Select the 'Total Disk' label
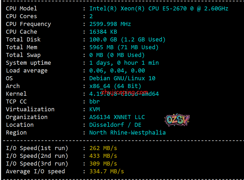 coord(23,40)
